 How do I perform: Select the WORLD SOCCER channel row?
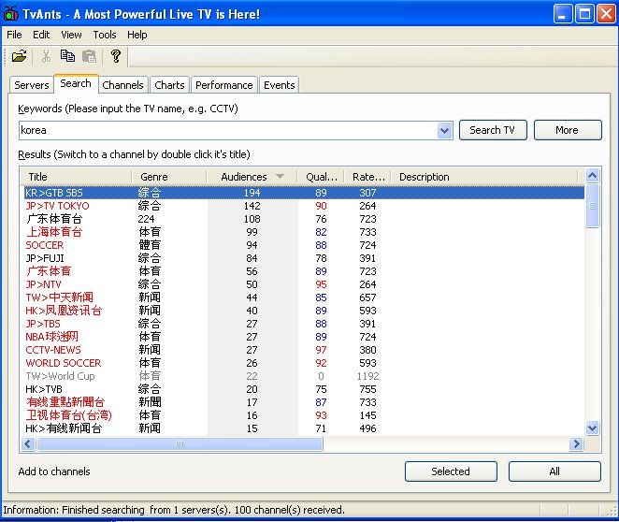click(304, 363)
